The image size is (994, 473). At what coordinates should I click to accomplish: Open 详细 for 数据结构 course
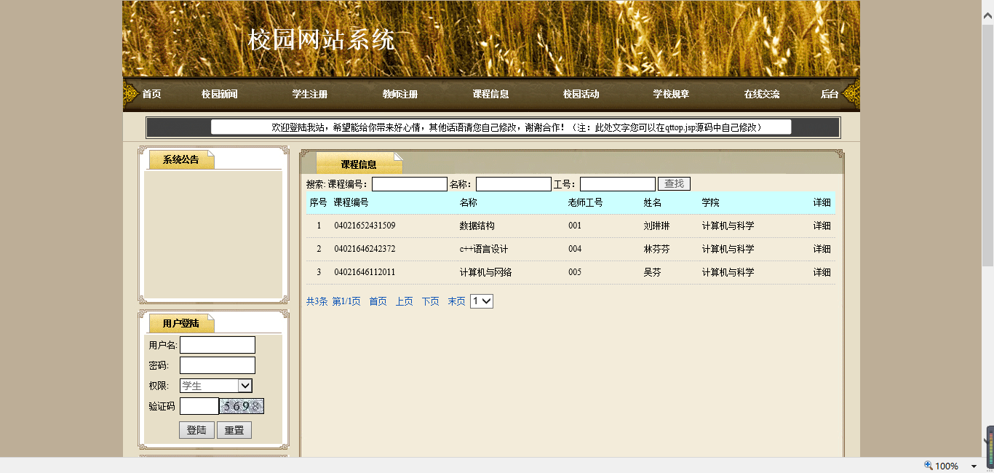click(822, 226)
